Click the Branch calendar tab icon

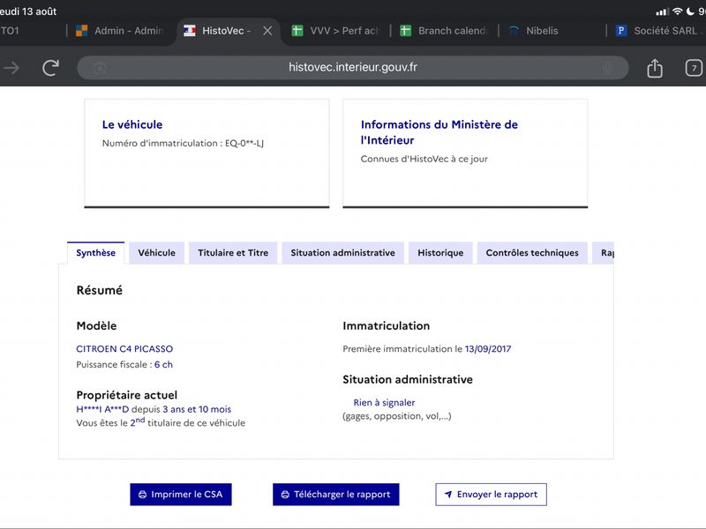(406, 31)
